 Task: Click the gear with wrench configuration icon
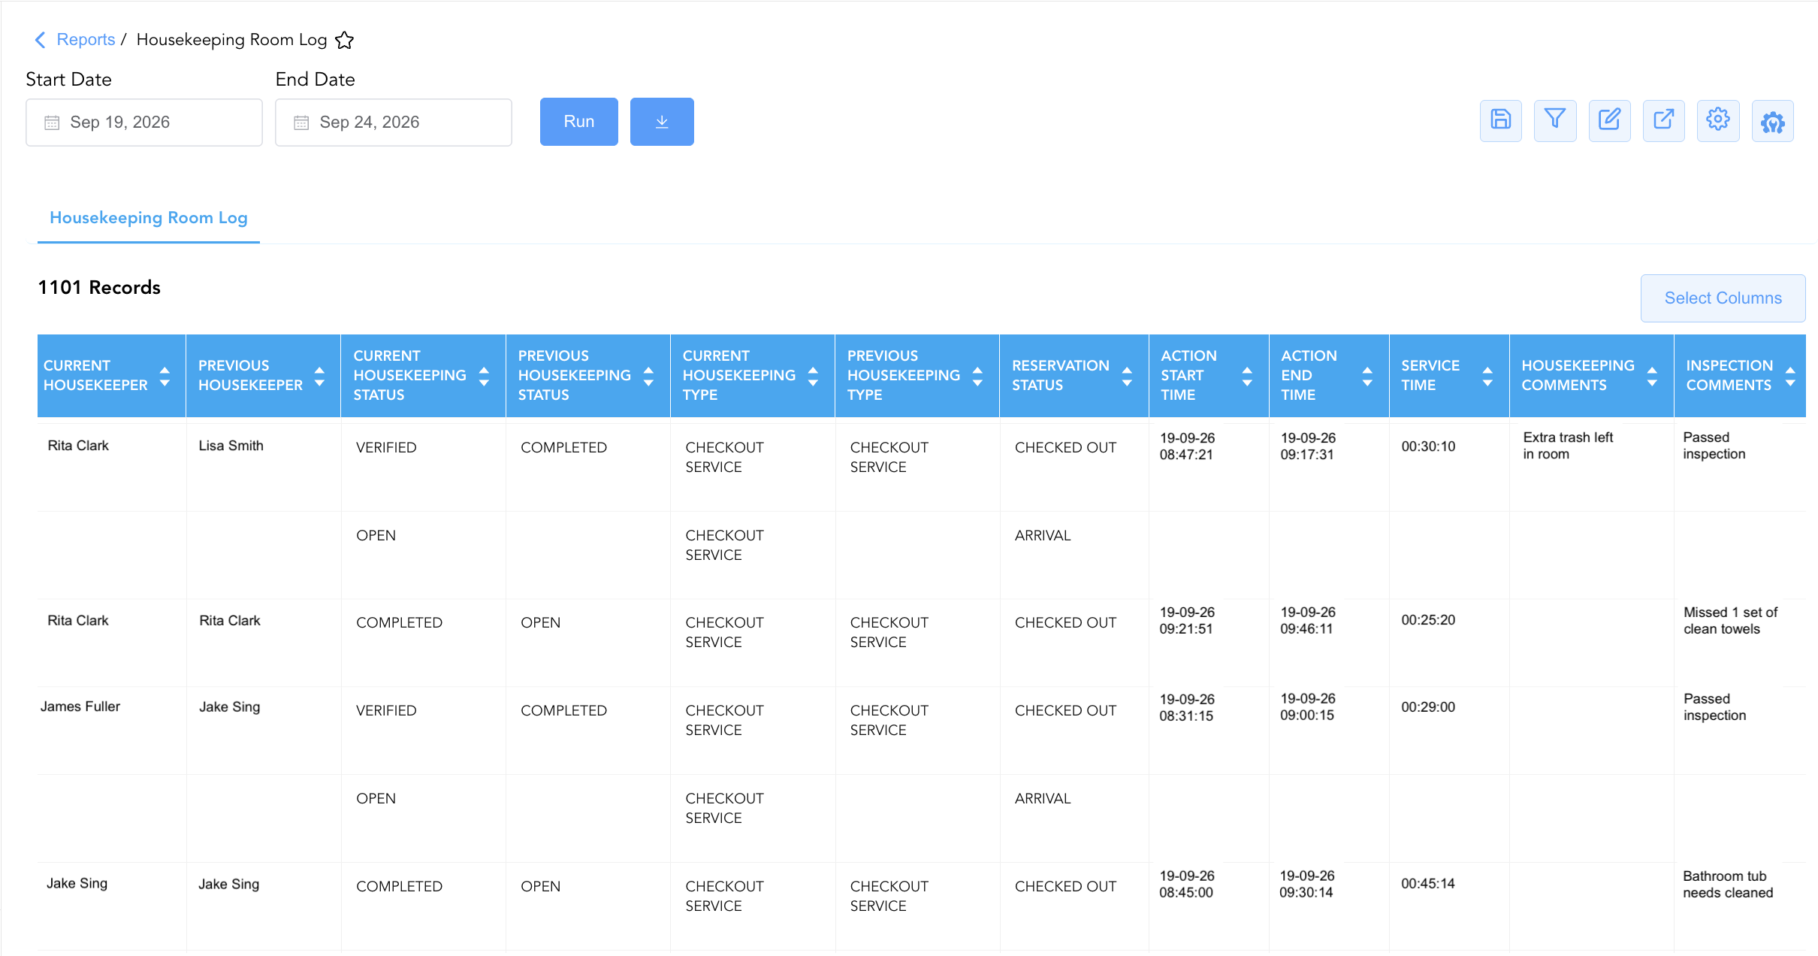pos(1772,120)
